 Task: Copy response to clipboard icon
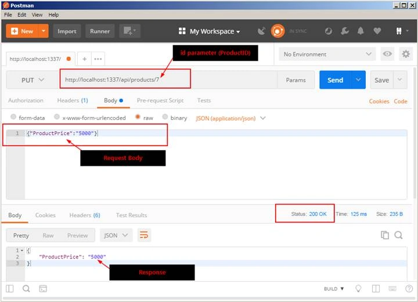point(385,235)
